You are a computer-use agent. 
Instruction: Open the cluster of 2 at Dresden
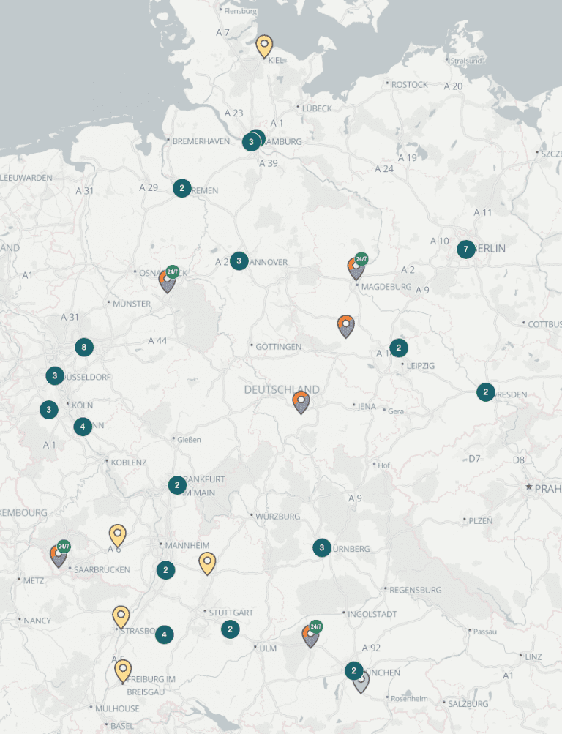coord(486,392)
